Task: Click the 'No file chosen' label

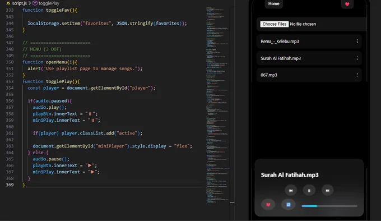Action: 303,24
